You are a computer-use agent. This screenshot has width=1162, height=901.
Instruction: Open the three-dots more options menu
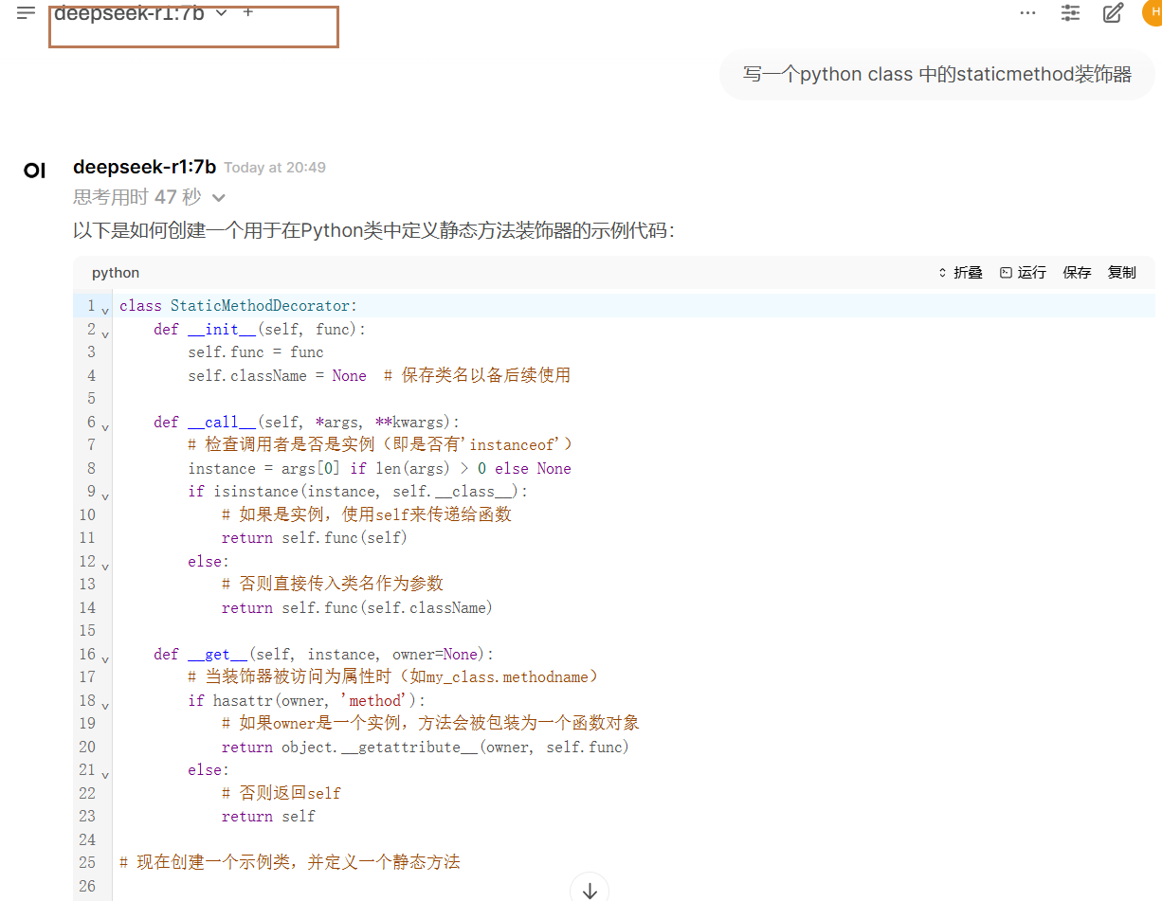(x=1027, y=13)
